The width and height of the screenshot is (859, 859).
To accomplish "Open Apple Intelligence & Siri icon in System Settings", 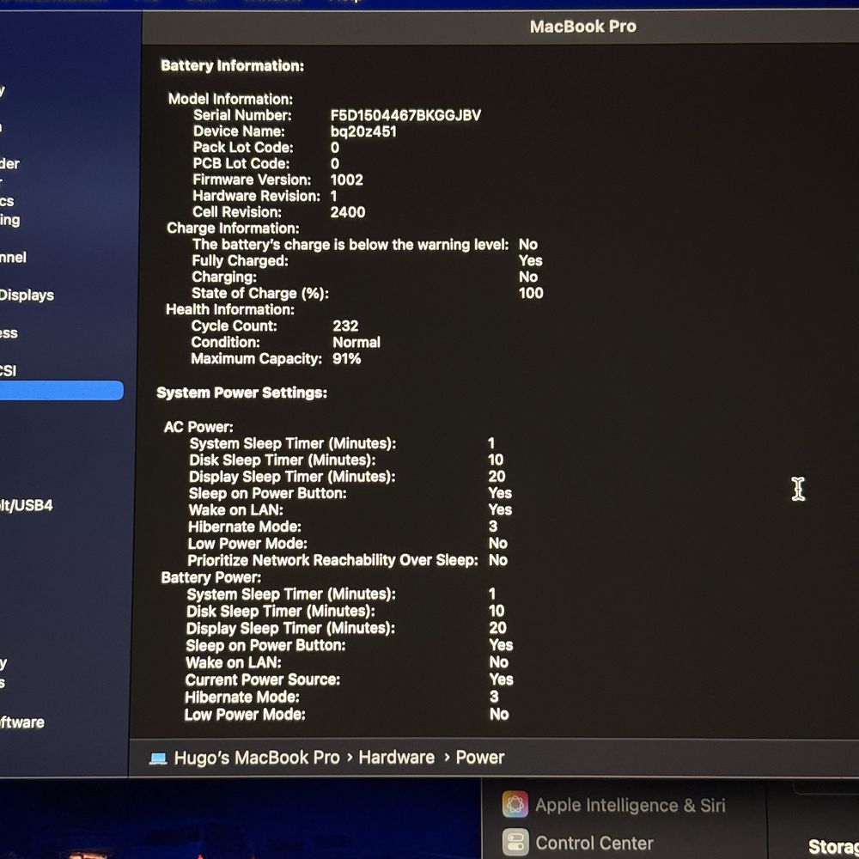I will (x=515, y=804).
